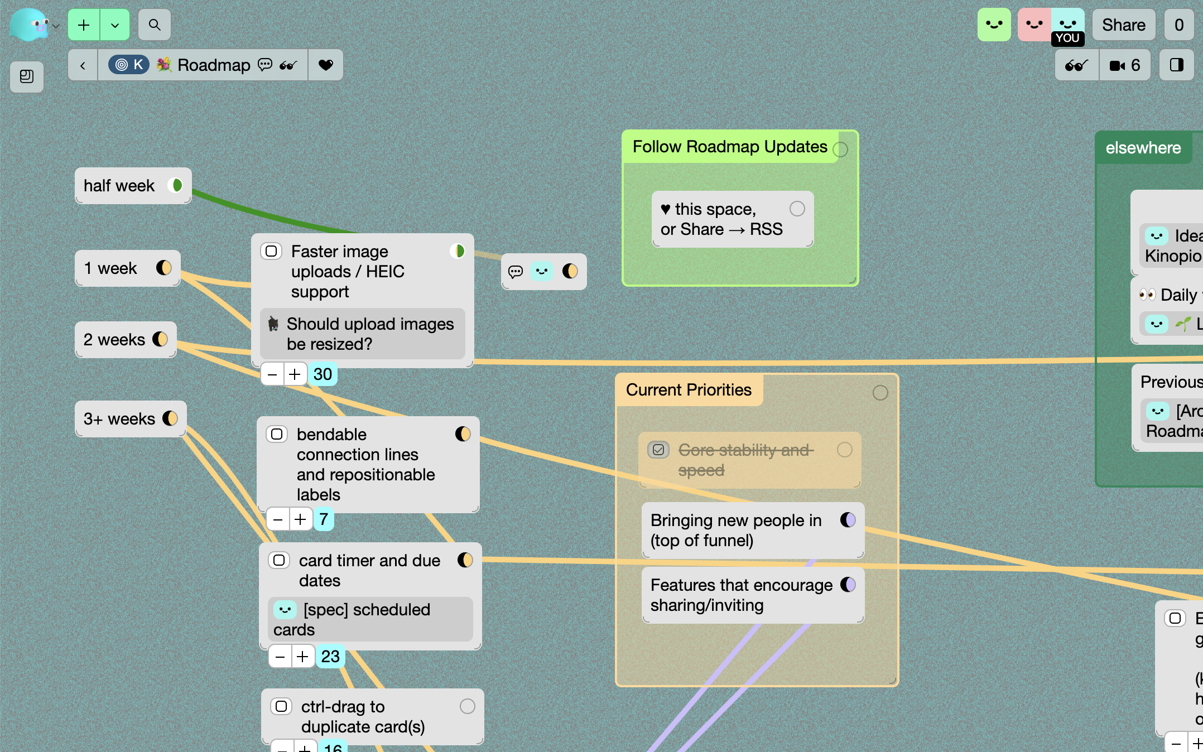Toggle the right sidebar panel icon

coord(1177,65)
